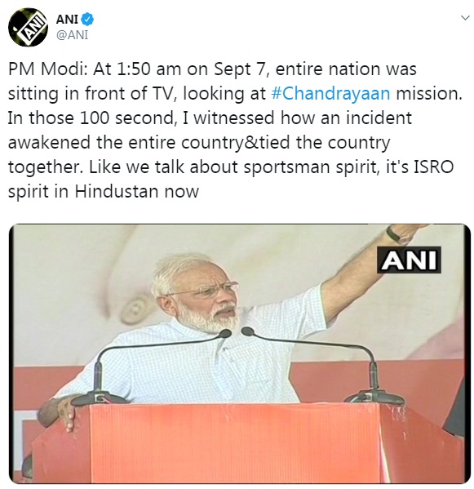The image size is (474, 489).
Task: Click the @ANI handle
Action: pos(72,34)
